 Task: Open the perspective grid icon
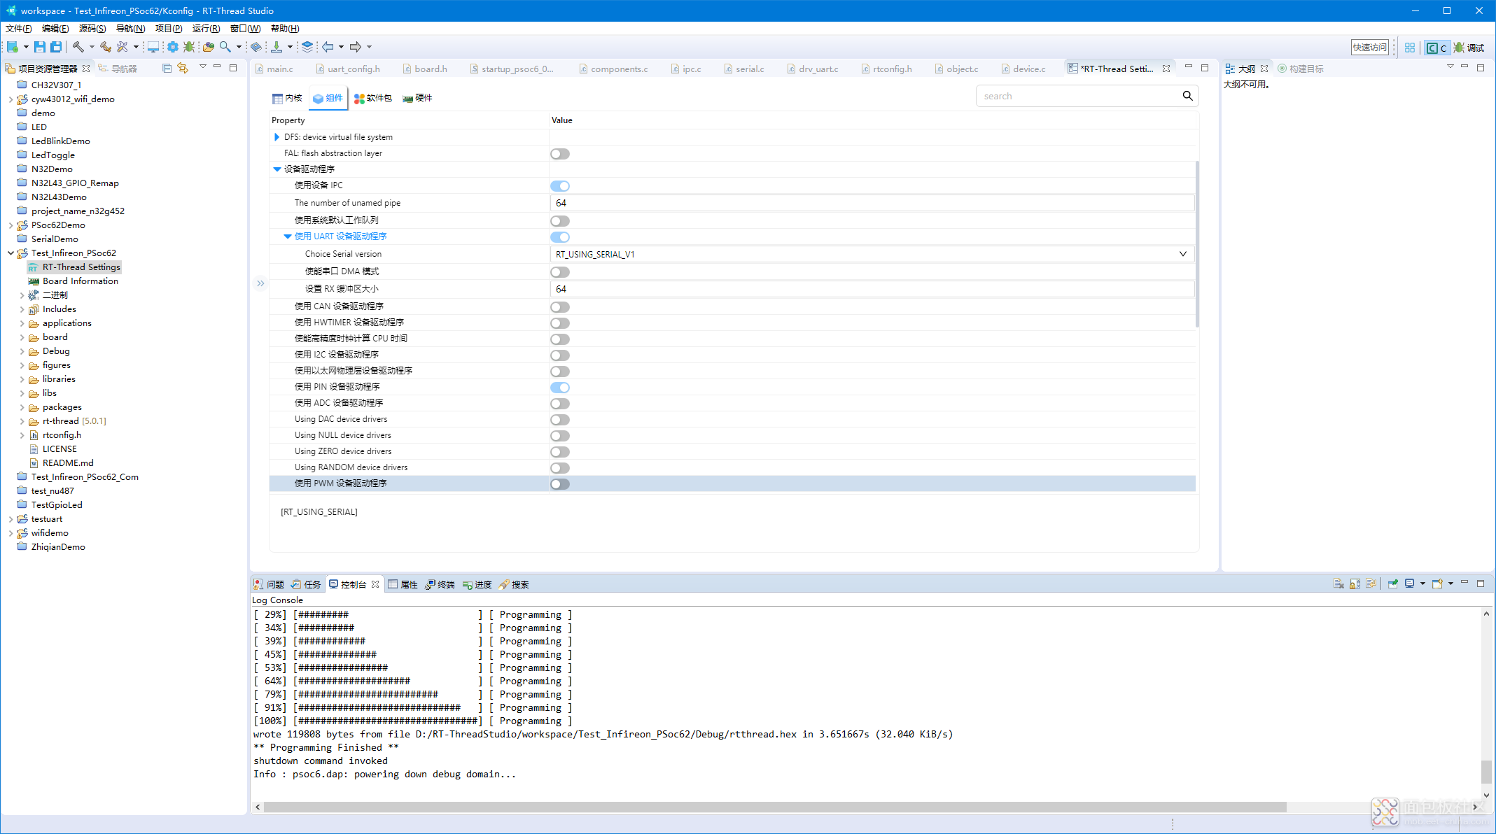click(1410, 48)
